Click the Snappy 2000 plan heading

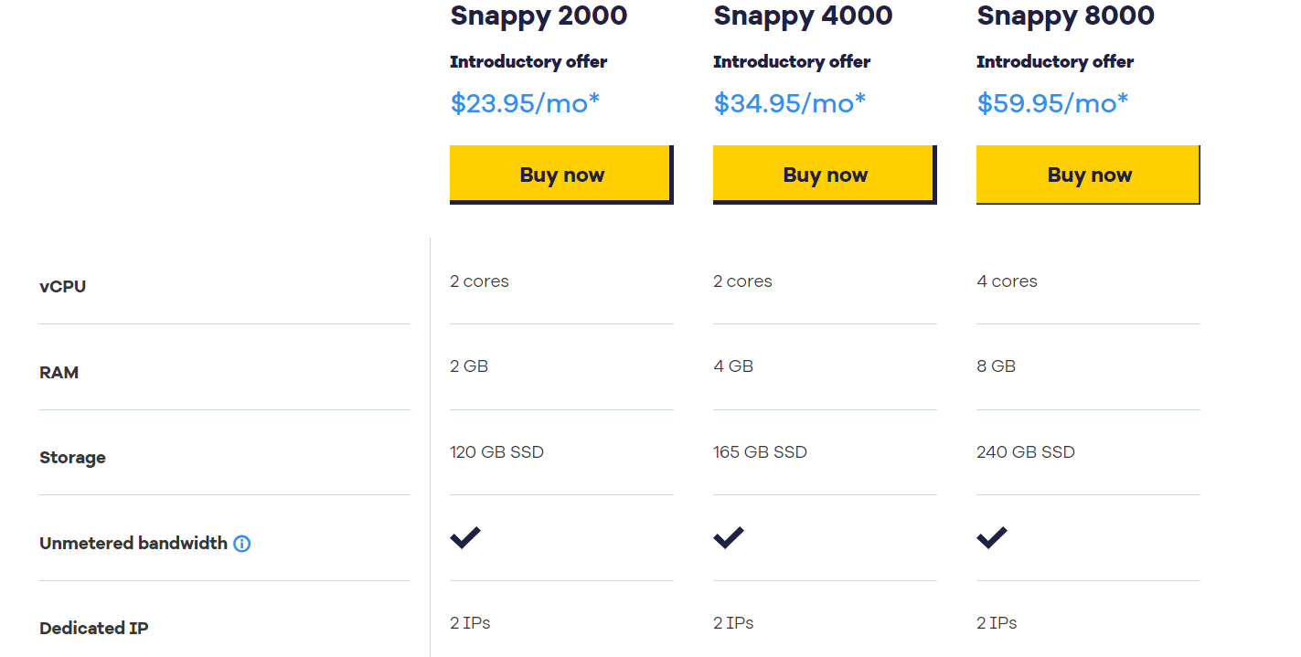539,16
